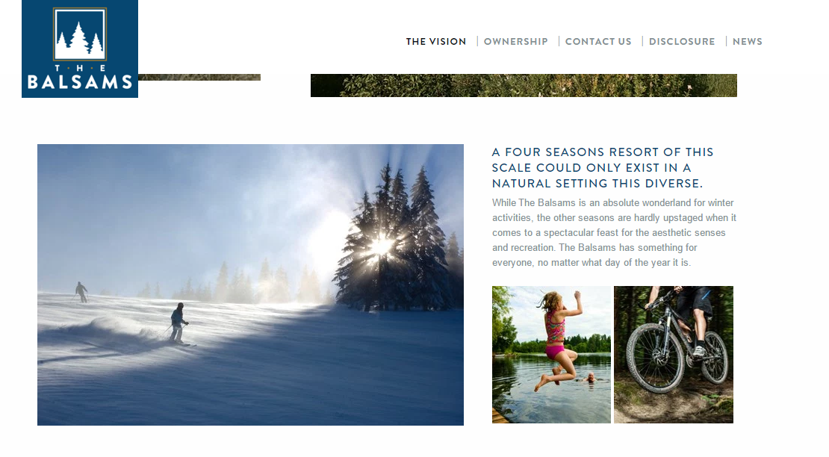Viewport: 829px width, 457px height.
Task: Click the green foliage banner image
Action: 524,85
